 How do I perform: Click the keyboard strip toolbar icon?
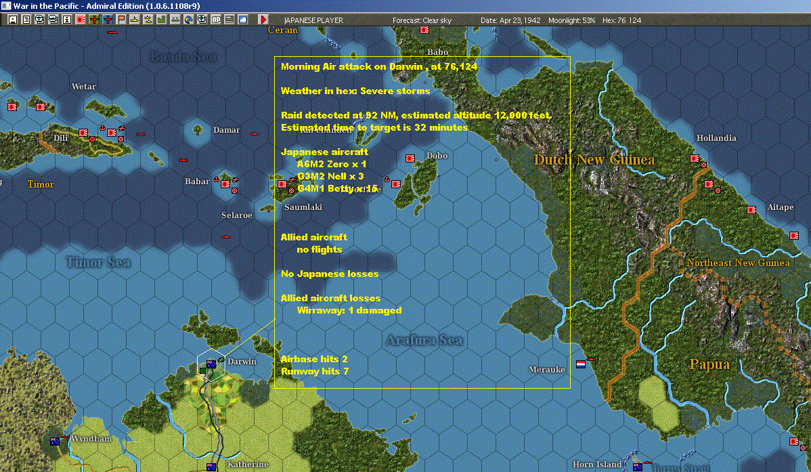tap(229, 20)
